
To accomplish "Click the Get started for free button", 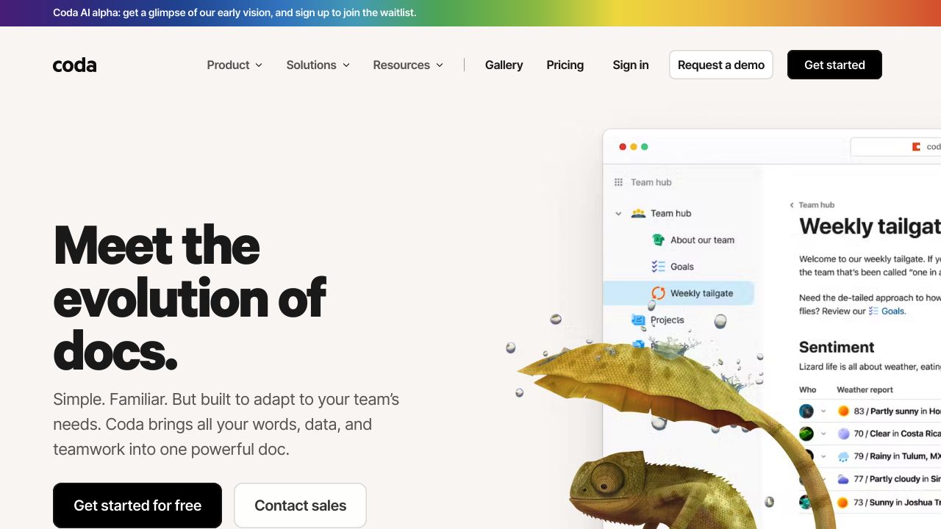I will pyautogui.click(x=137, y=505).
